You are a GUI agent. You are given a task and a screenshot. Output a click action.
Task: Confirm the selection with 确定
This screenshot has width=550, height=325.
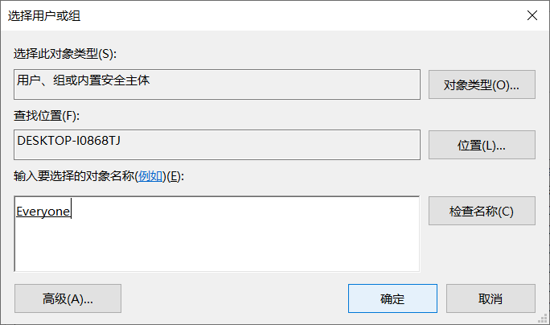tap(392, 298)
